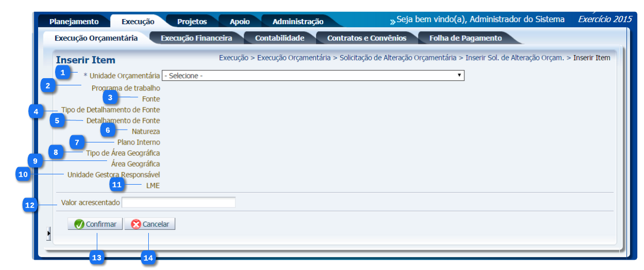Switch to the Planejamento tab

(74, 22)
